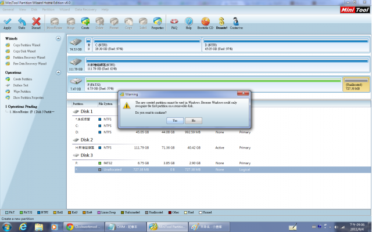Click the Partition column header
Image resolution: width=372 pixels, height=232 pixels.
[x=78, y=104]
